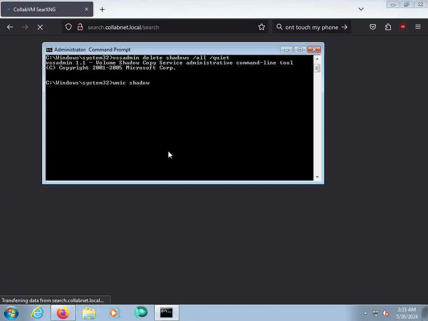The width and height of the screenshot is (428, 321).
Task: Close the Command Prompt window
Action: pyautogui.click(x=314, y=50)
